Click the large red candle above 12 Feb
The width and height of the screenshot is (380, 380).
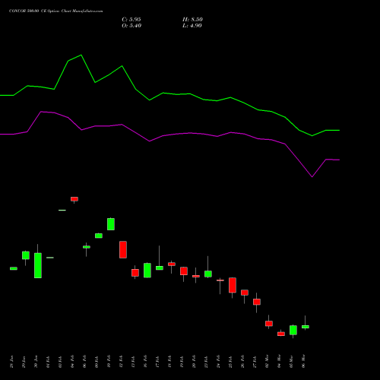123,249
